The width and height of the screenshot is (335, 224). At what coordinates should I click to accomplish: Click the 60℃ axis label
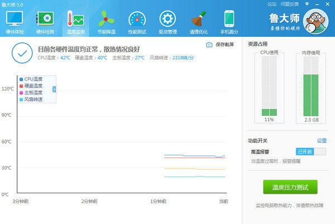tap(6, 142)
